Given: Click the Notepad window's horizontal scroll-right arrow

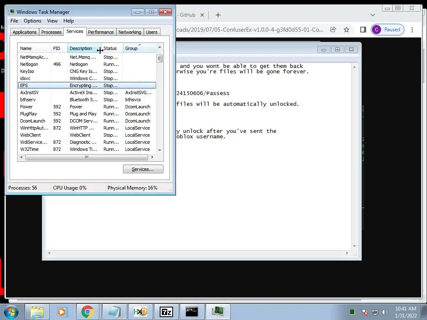Looking at the screenshot, I should 347,253.
